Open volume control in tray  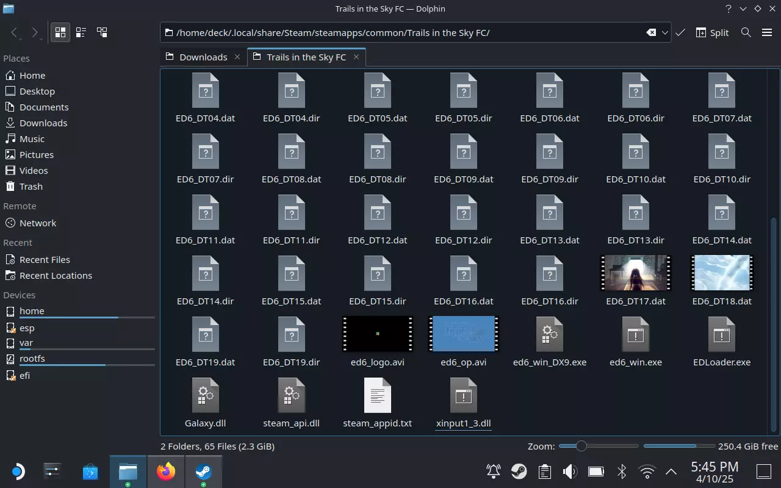[570, 471]
